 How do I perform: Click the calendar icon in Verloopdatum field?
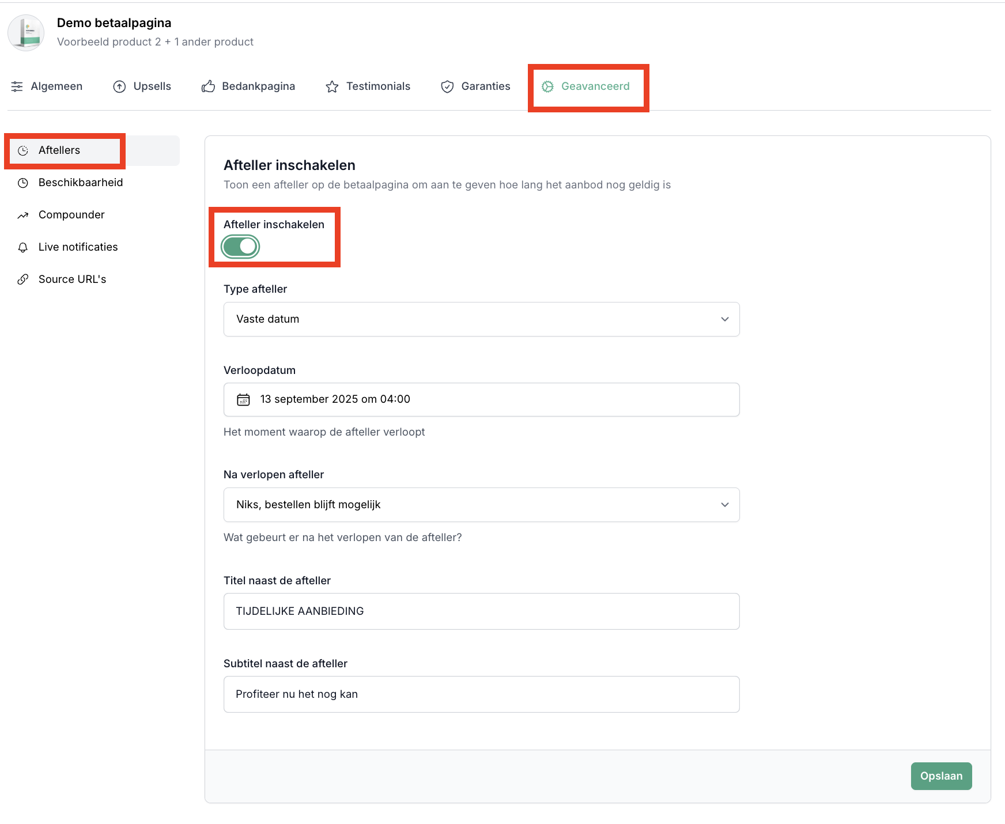tap(244, 399)
